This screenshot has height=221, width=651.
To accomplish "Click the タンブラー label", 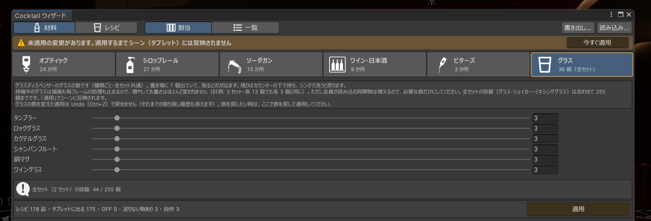I will pos(25,118).
